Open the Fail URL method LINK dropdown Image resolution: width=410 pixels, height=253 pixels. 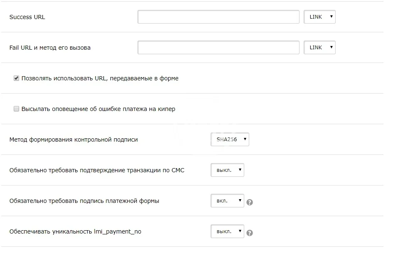tap(319, 48)
